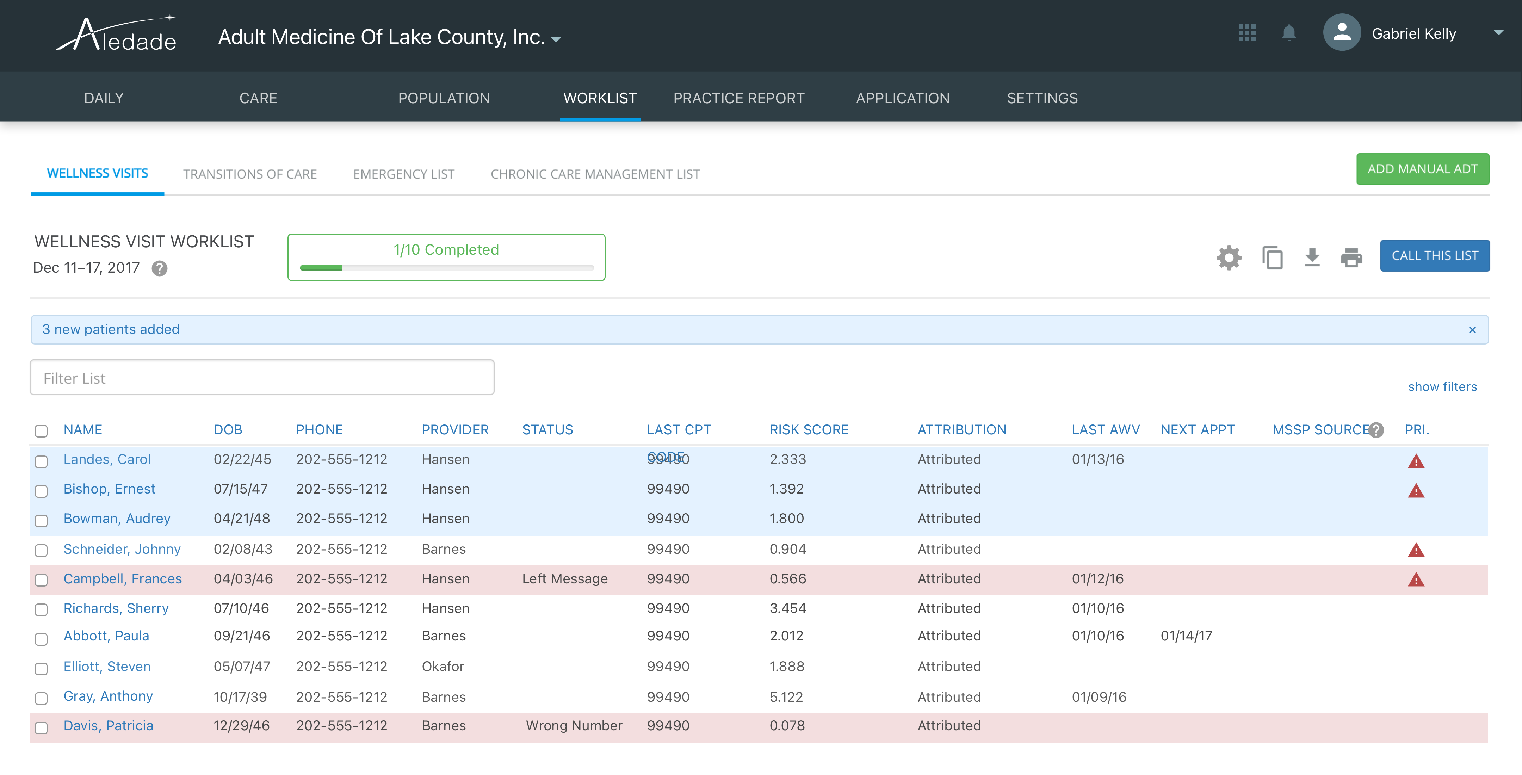Open the apps grid icon
The image size is (1522, 775).
pos(1247,33)
